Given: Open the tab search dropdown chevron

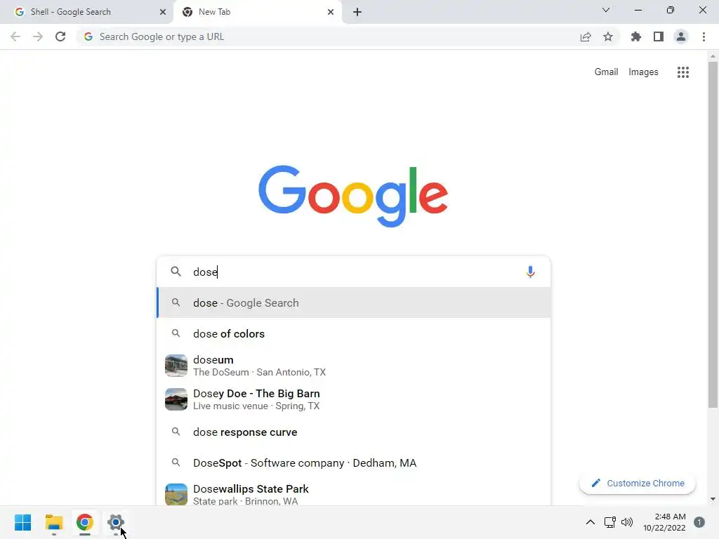Looking at the screenshot, I should coord(606,10).
